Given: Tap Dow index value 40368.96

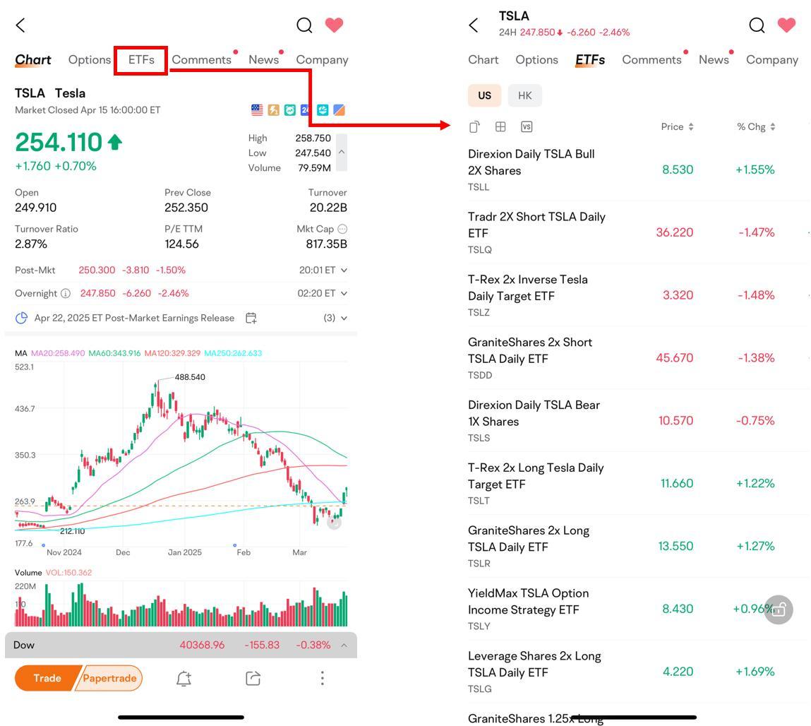Looking at the screenshot, I should pos(203,645).
